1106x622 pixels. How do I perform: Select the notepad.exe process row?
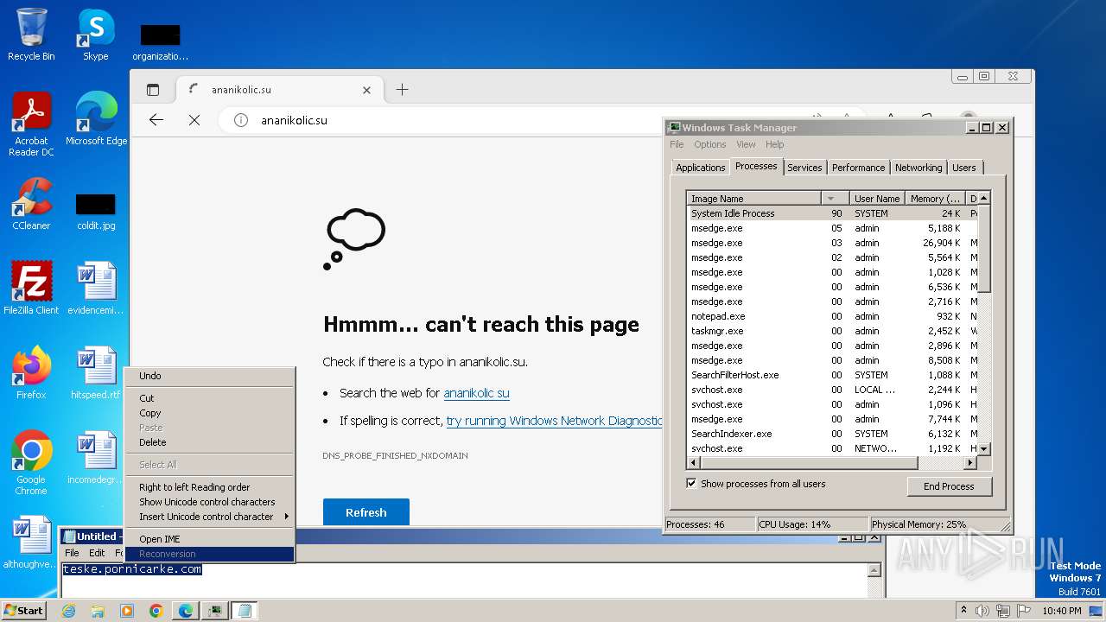point(833,316)
